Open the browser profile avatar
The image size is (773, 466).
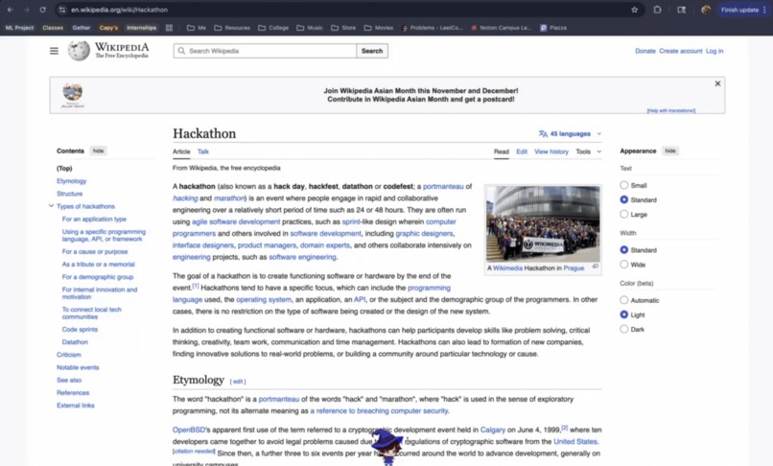click(x=706, y=10)
